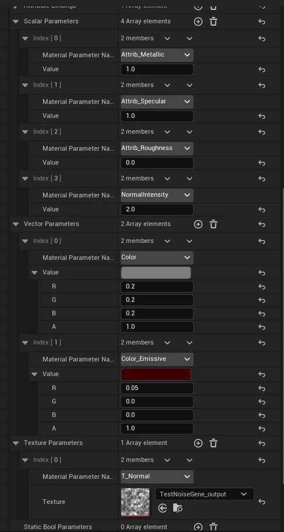The width and height of the screenshot is (284, 532).
Task: Open the dark red Color_Emissive swatch
Action: tap(156, 374)
